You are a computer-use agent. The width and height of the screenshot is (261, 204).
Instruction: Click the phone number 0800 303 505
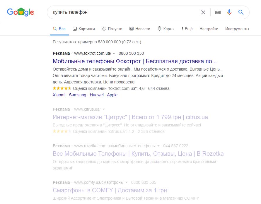click(144, 182)
